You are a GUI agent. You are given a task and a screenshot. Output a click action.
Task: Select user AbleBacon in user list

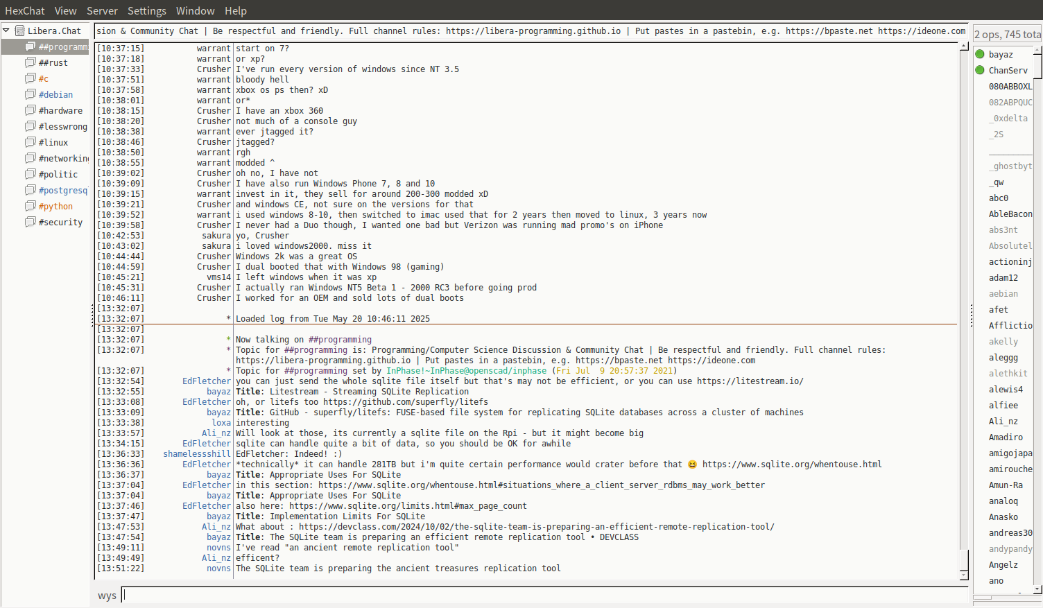[1010, 214]
